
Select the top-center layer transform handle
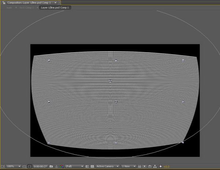116,60
